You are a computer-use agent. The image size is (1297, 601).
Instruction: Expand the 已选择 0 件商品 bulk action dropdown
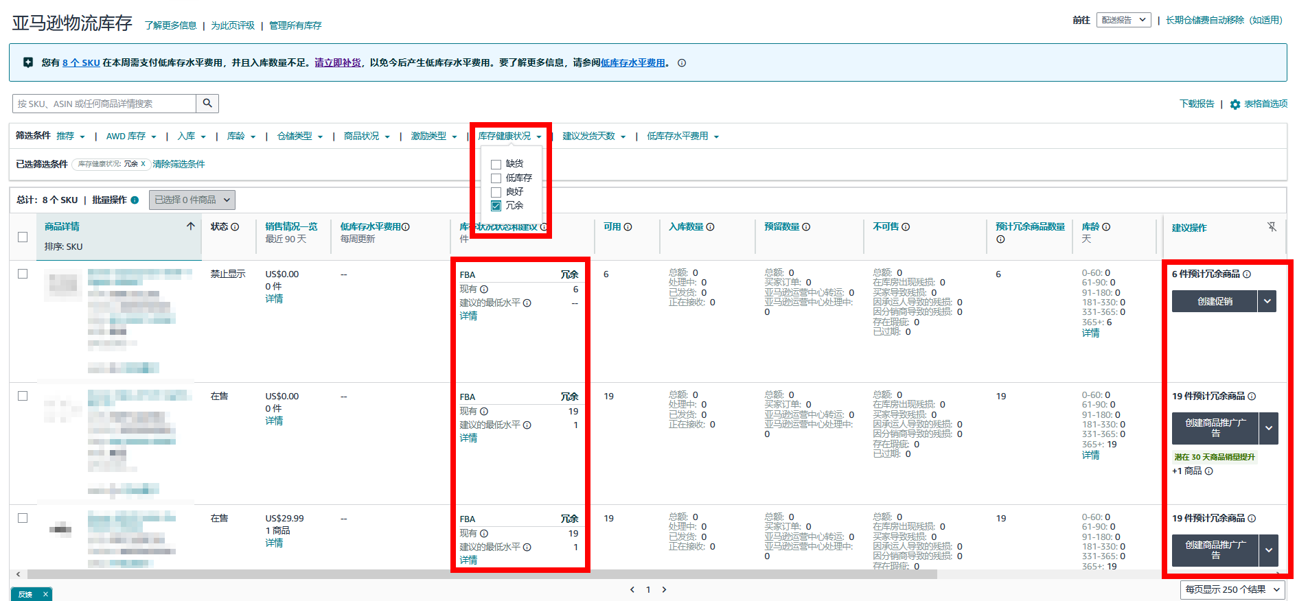coord(192,200)
